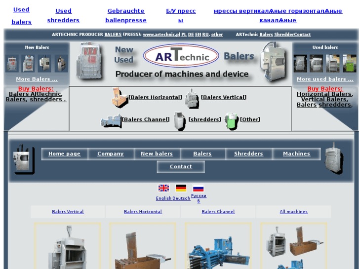Click [Balers Vertical] text link
Viewport: 359px width, 269px height.
pyautogui.click(x=224, y=97)
